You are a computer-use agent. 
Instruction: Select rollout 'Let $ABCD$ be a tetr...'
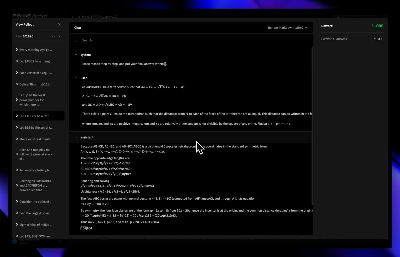(39, 116)
